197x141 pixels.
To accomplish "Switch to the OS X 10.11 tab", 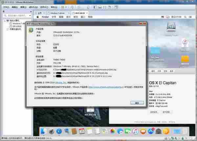I will 79,12.
